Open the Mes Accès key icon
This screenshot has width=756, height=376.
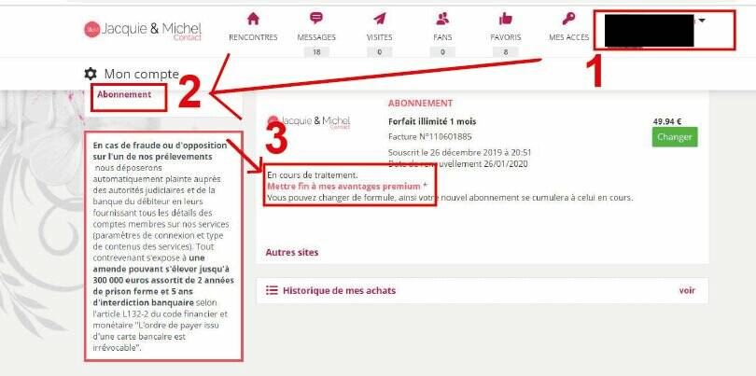(568, 19)
